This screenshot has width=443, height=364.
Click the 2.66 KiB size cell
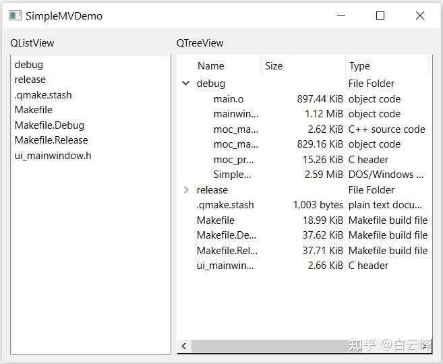tap(326, 266)
